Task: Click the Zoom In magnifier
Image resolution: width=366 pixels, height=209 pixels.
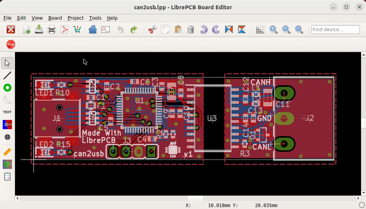Action: [x=273, y=29]
